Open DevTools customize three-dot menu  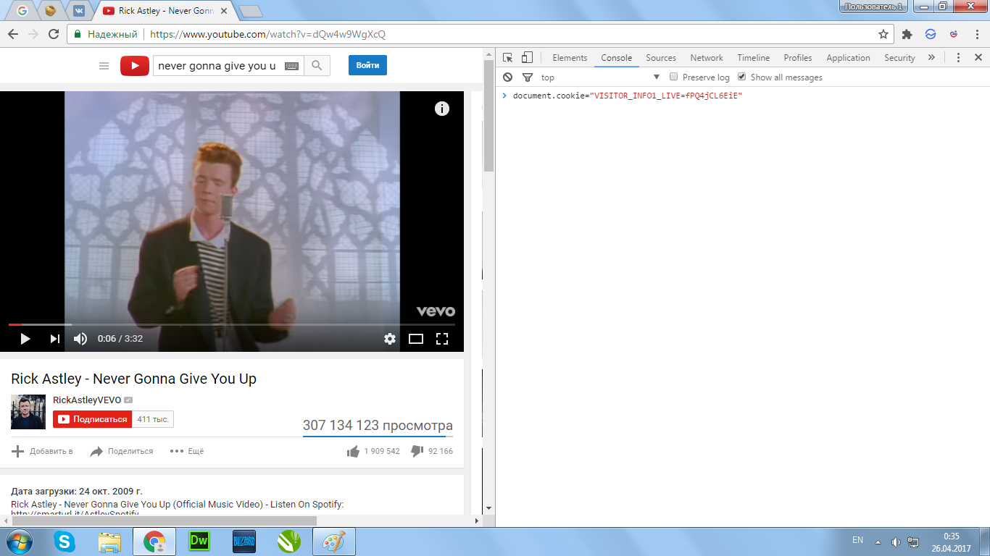click(x=958, y=58)
